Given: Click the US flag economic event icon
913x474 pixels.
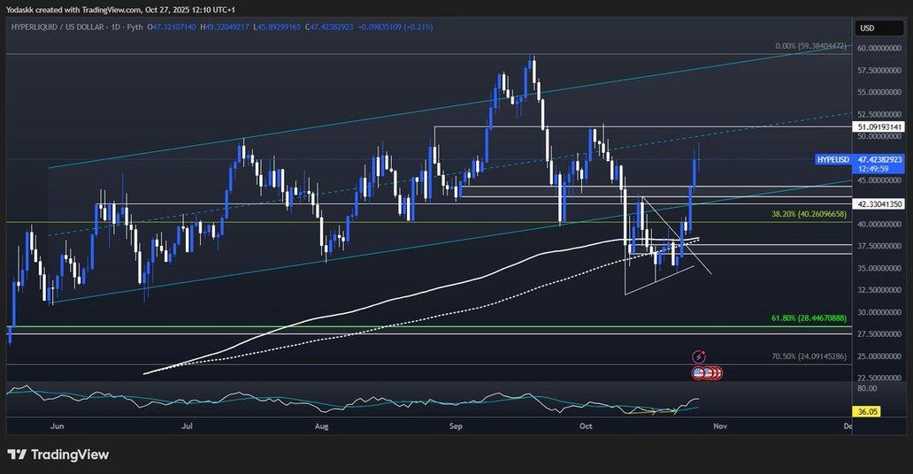Looking at the screenshot, I should pyautogui.click(x=700, y=373).
